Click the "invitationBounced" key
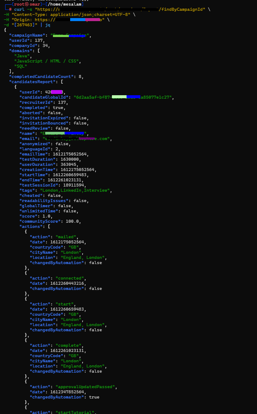 [44, 123]
